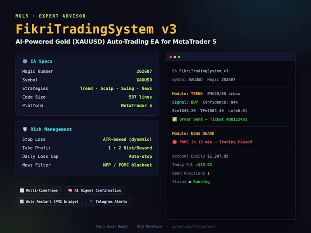Click the yellow minimize dot of terminal window
The image size is (311, 233).
(175, 57)
